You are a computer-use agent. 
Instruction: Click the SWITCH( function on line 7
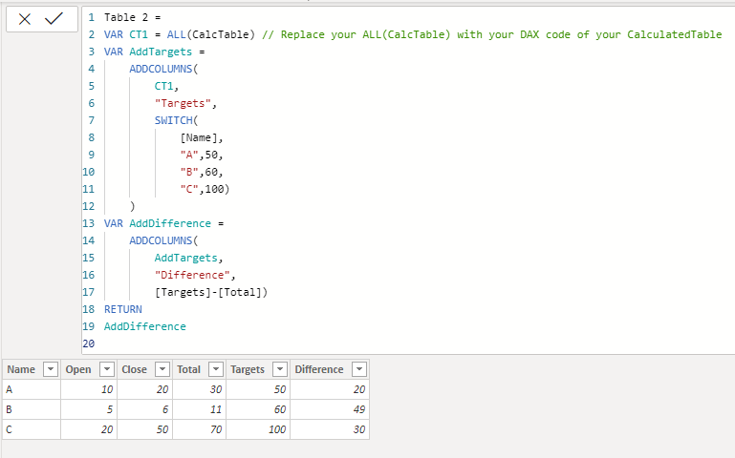point(176,120)
